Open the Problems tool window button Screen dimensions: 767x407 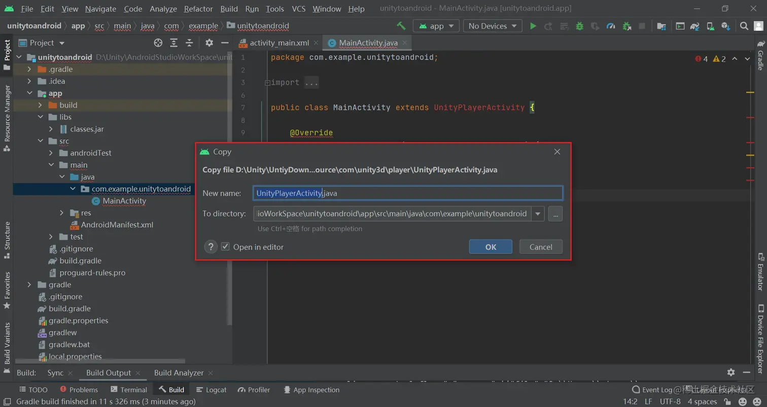79,390
